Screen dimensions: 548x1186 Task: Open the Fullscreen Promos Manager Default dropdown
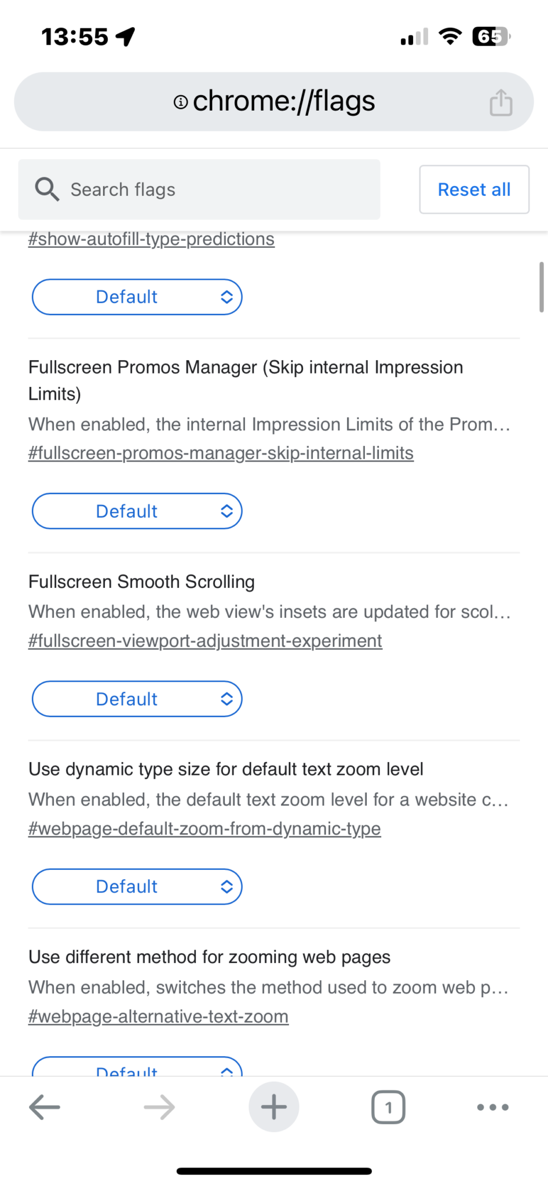137,511
